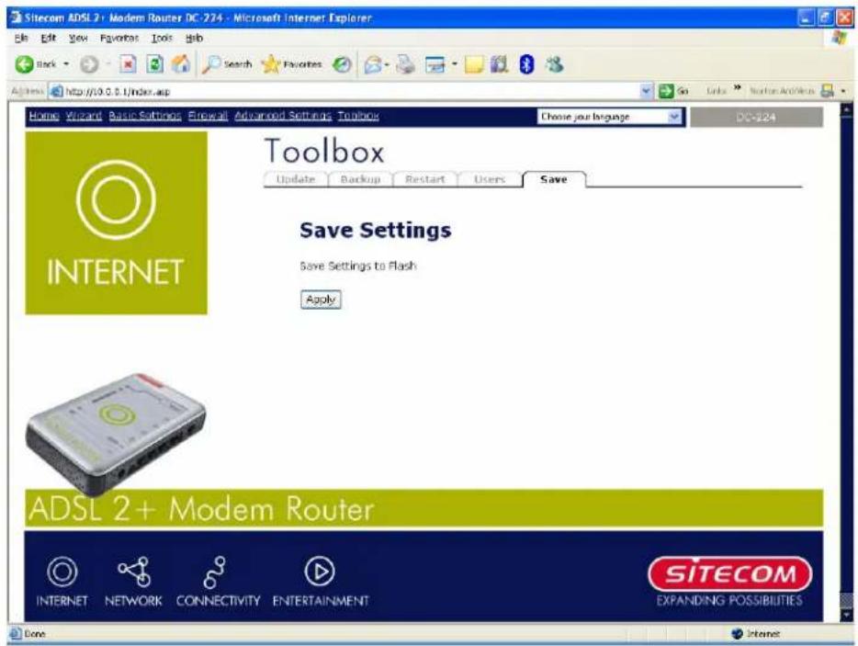Image resolution: width=858 pixels, height=646 pixels.
Task: Open the Edit menu
Action: [48, 38]
